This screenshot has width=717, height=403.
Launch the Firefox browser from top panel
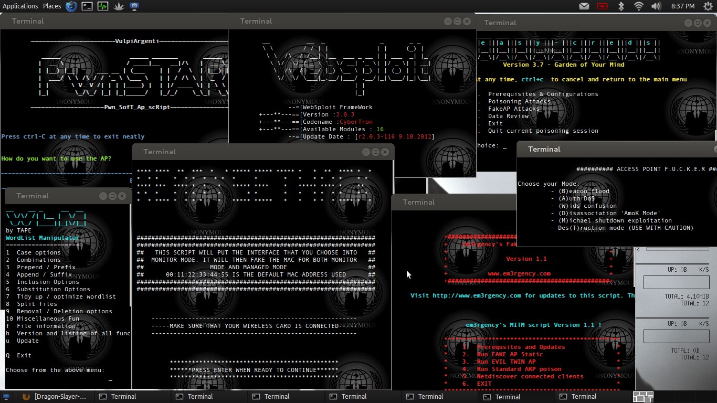[x=71, y=6]
